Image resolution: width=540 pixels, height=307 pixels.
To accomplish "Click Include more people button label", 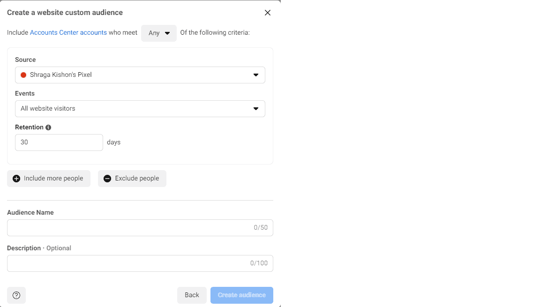I will coord(53,178).
